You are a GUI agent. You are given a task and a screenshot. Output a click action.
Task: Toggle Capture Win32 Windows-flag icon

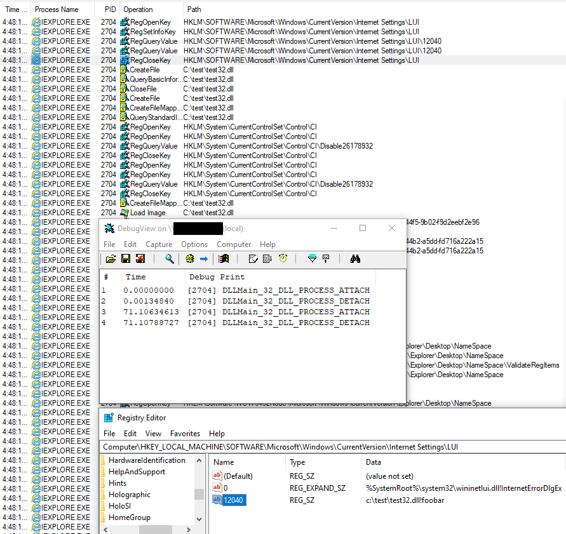224,258
